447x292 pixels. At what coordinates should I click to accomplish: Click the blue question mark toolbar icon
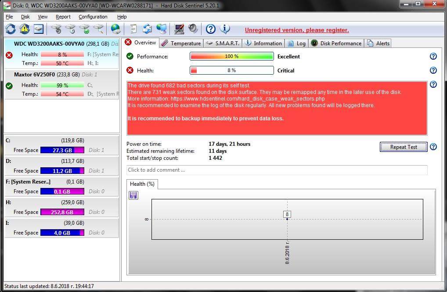(x=211, y=29)
